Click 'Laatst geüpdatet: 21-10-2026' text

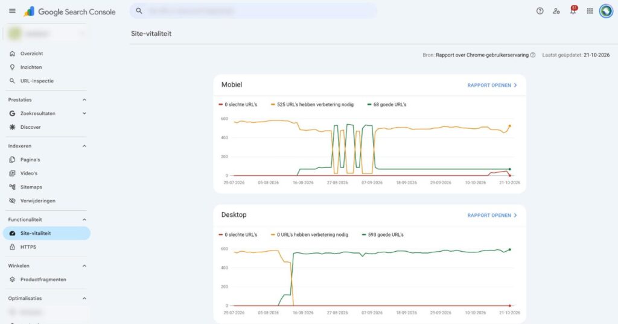[576, 55]
